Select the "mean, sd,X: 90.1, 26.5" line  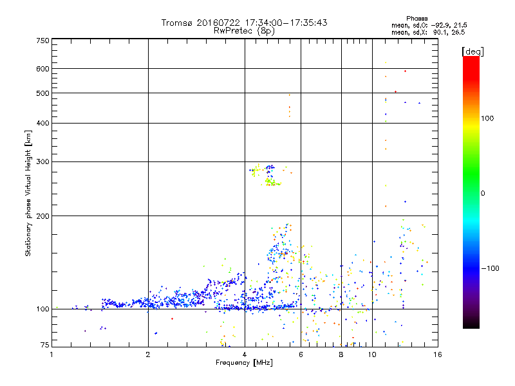(428, 32)
